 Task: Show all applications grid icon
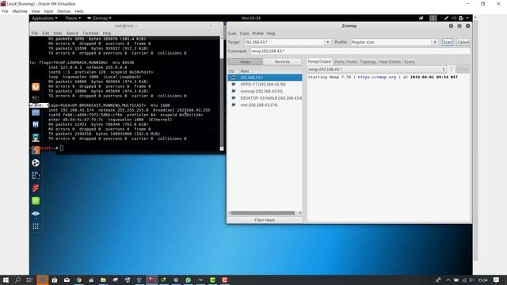click(x=36, y=226)
